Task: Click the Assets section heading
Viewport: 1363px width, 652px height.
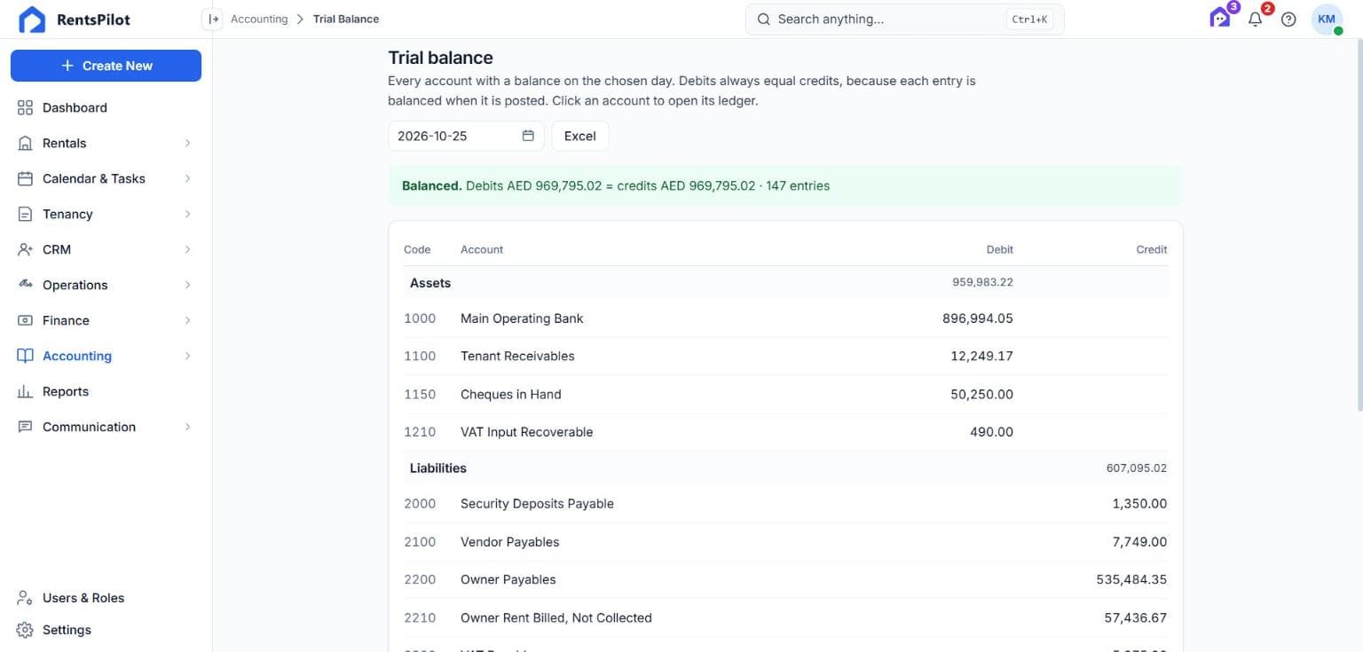Action: [x=429, y=283]
